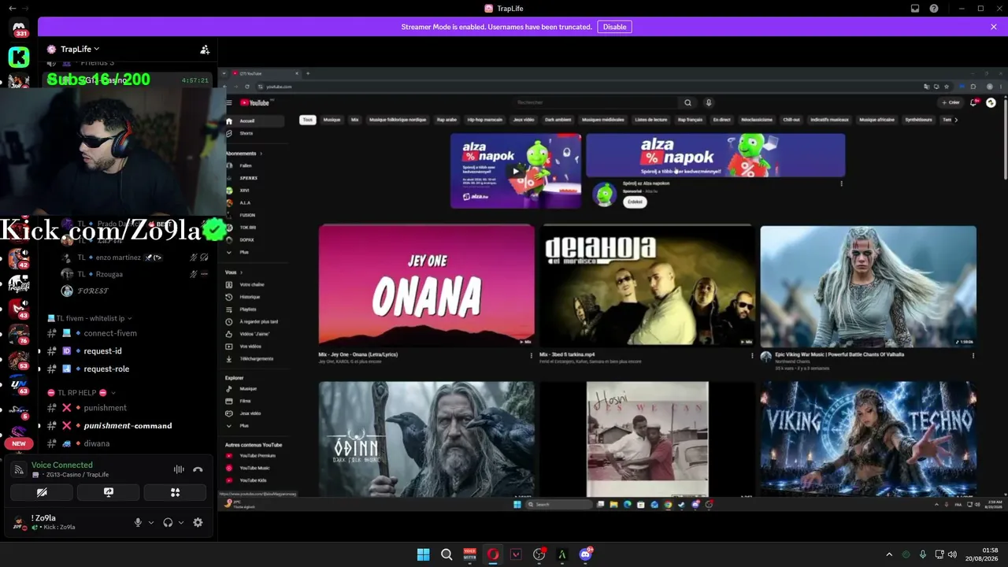This screenshot has height=567, width=1008.
Task: Focus the YouTube Rechercher search field
Action: 597,102
